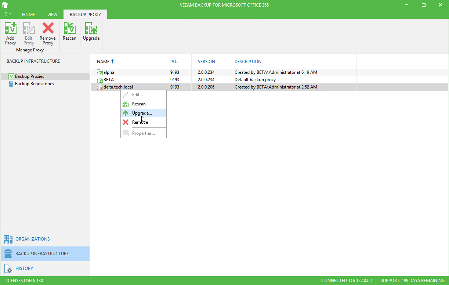
Task: Click the HISTORY document gear icon
Action: click(x=8, y=268)
